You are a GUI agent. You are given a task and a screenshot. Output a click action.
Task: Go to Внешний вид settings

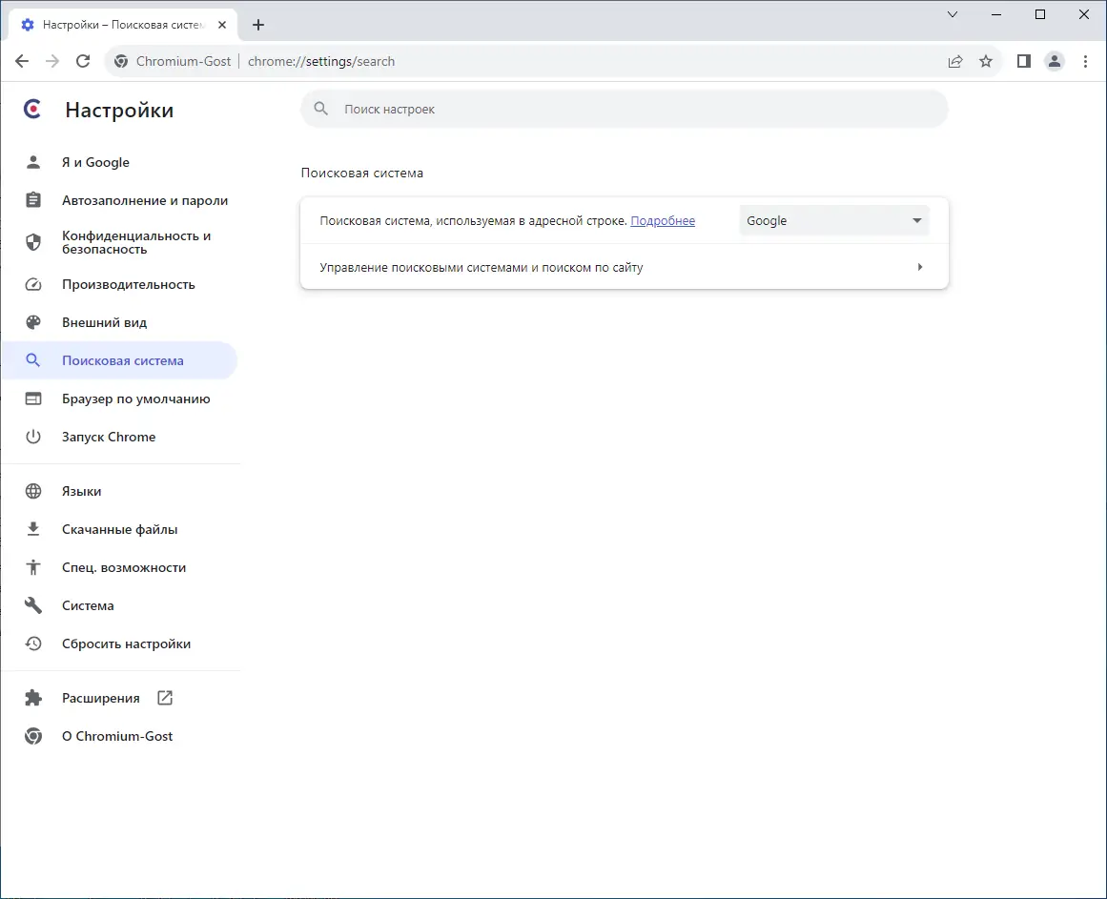(104, 322)
